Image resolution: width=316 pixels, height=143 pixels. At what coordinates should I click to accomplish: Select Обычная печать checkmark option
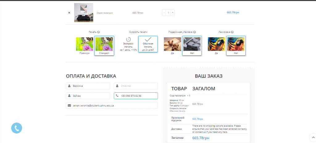pyautogui.click(x=148, y=44)
